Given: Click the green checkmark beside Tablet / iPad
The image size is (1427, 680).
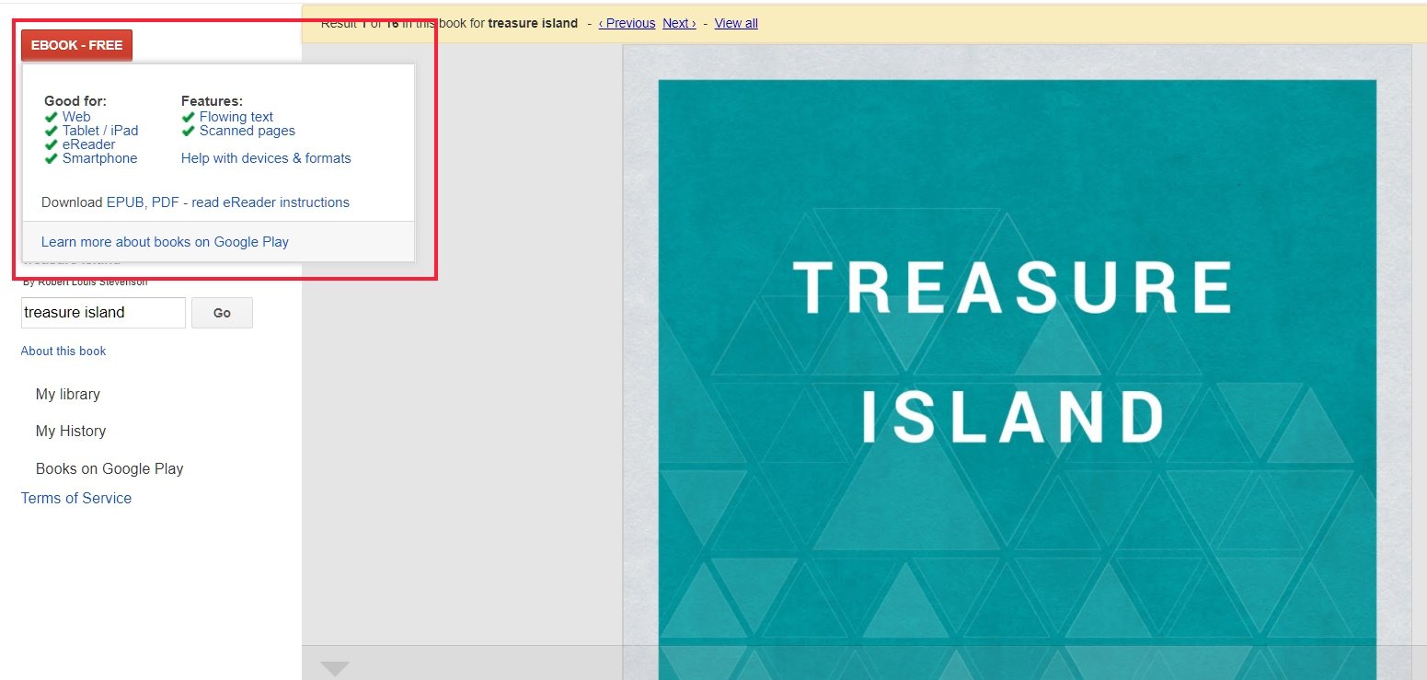Looking at the screenshot, I should point(52,131).
